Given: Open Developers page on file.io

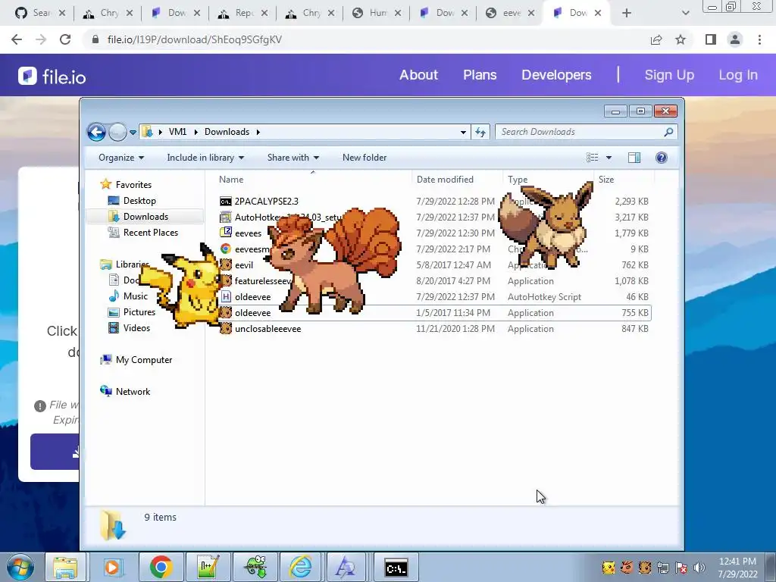Looking at the screenshot, I should 556,75.
